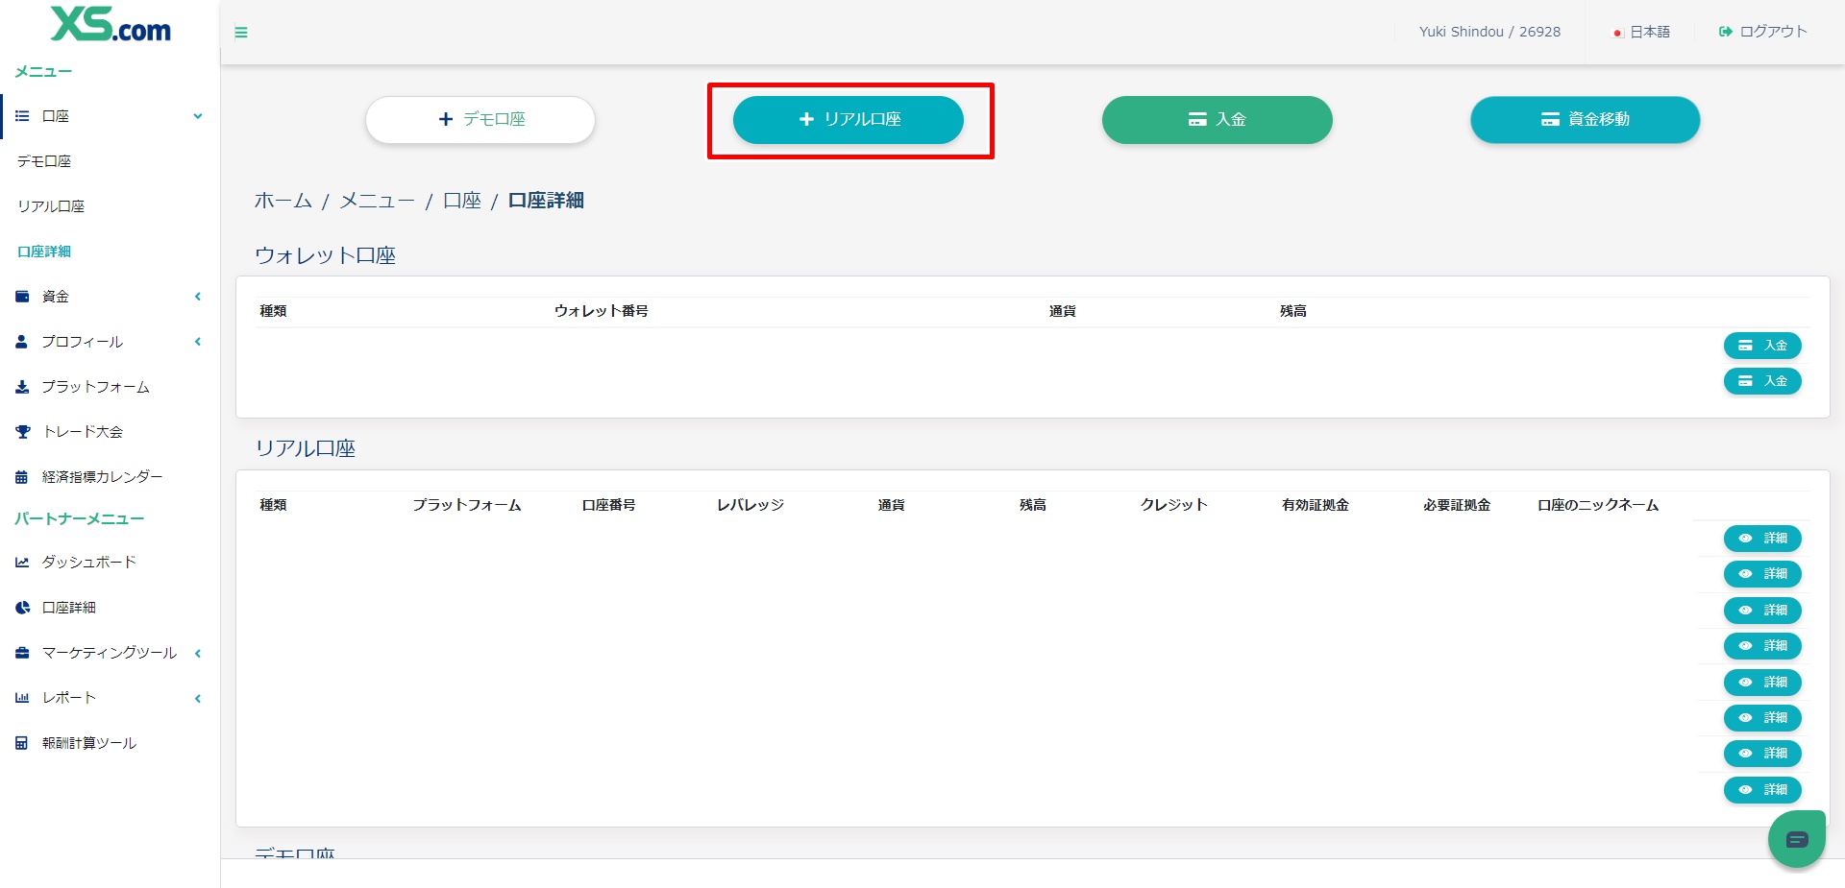
Task: Open 報酬計算ツール calculator item
Action: click(x=22, y=743)
